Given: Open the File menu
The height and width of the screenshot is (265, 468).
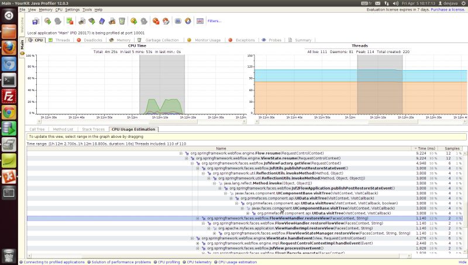Looking at the screenshot, I should [x=22, y=9].
